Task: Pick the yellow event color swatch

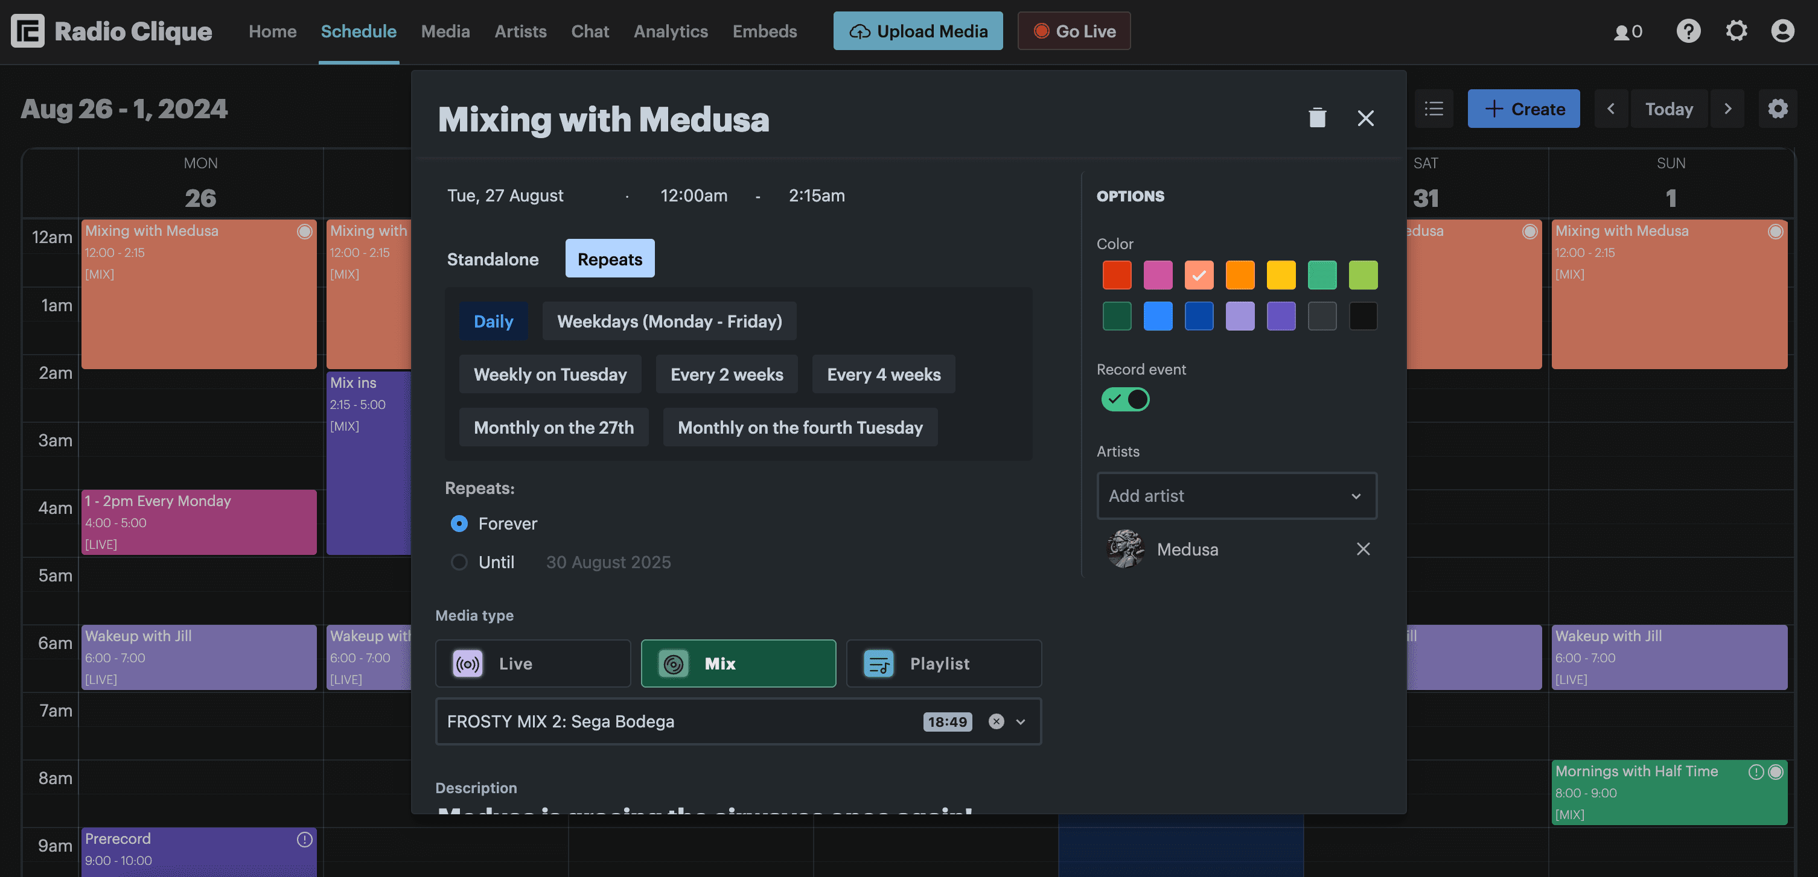Action: click(x=1281, y=275)
